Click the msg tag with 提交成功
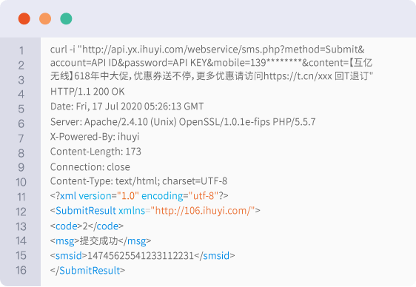 (x=101, y=241)
